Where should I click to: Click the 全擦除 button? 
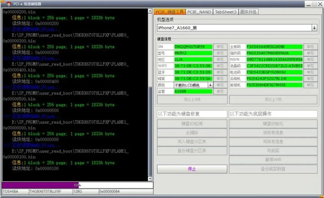(192, 133)
